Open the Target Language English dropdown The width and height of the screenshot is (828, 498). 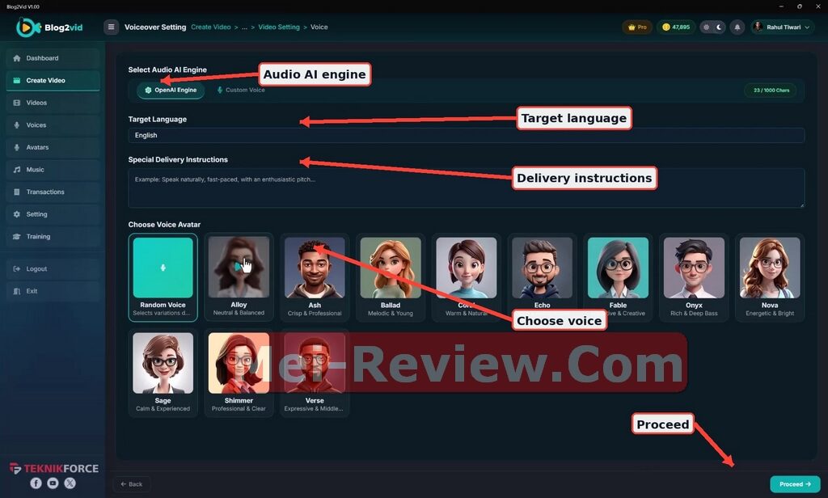tap(467, 135)
